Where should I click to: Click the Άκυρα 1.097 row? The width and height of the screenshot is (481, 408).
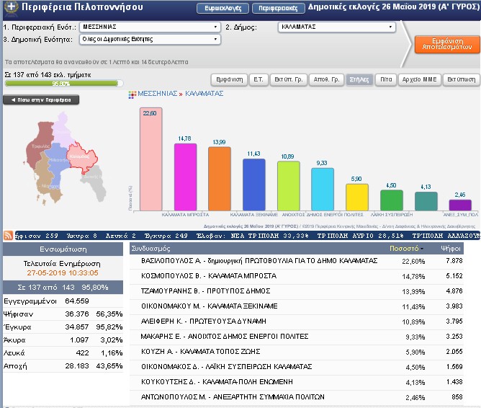click(x=63, y=340)
